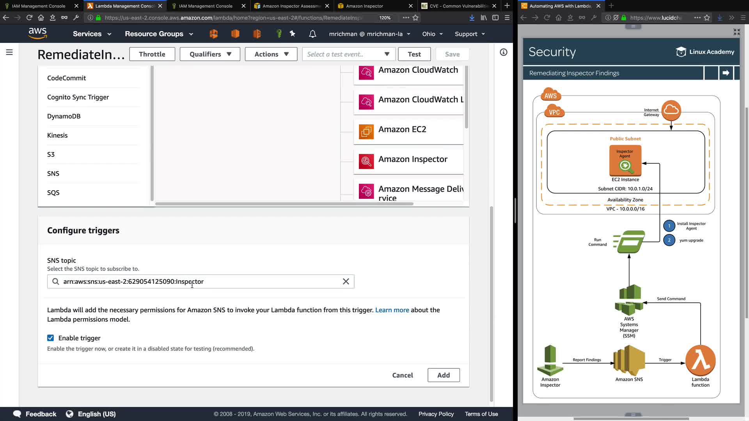Exit fullscreen in Lucidchart panel
The image size is (749, 421).
click(737, 32)
